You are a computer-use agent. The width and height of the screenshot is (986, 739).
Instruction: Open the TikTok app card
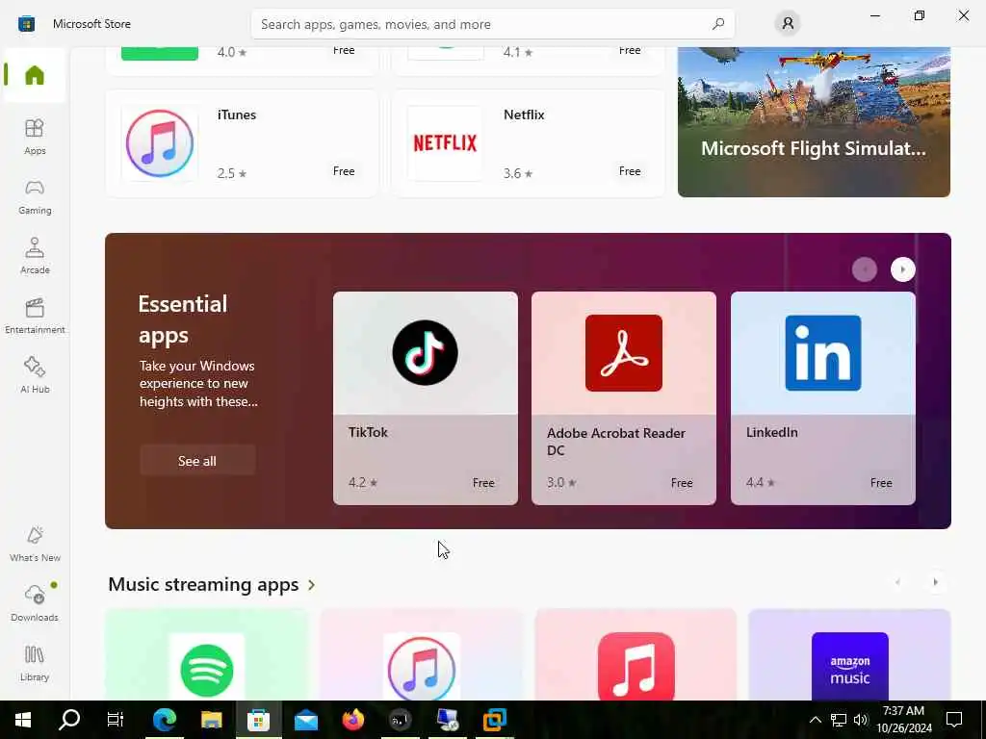click(425, 397)
